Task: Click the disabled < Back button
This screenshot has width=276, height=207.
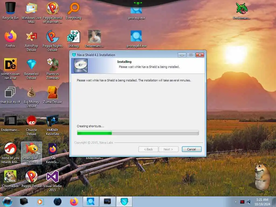Action: point(148,149)
